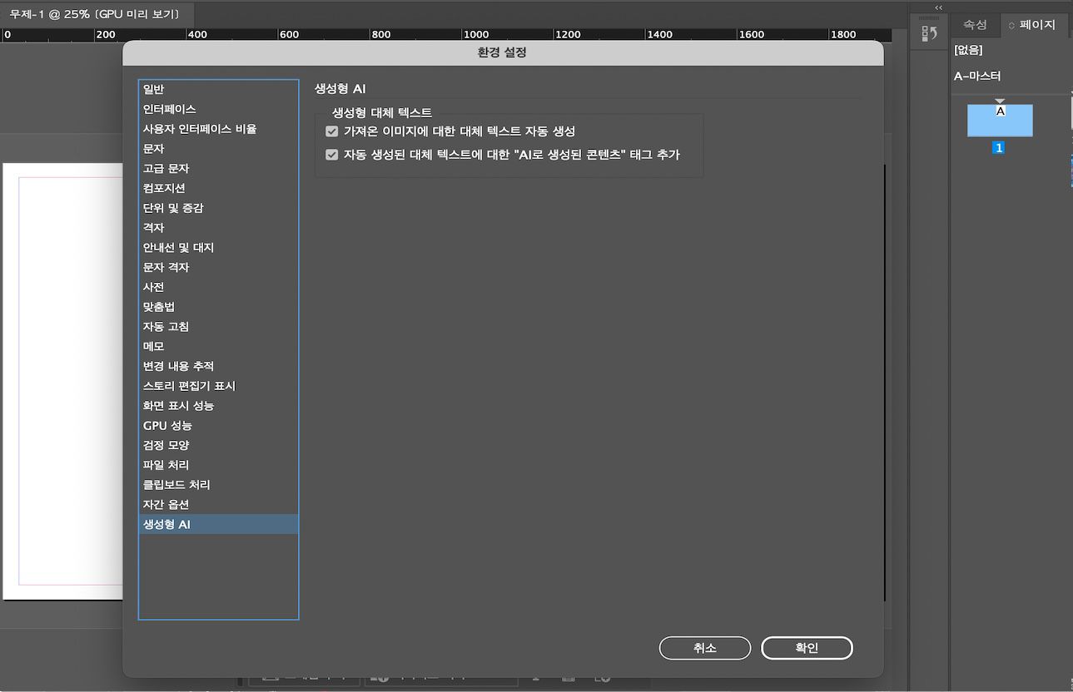This screenshot has width=1073, height=692.
Task: Click the horizontal ruler at 600 mark
Action: coord(289,35)
